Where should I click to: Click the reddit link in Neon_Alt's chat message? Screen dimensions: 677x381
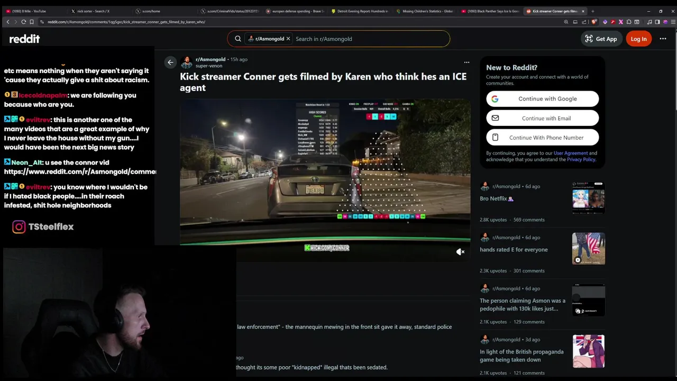[x=80, y=171]
